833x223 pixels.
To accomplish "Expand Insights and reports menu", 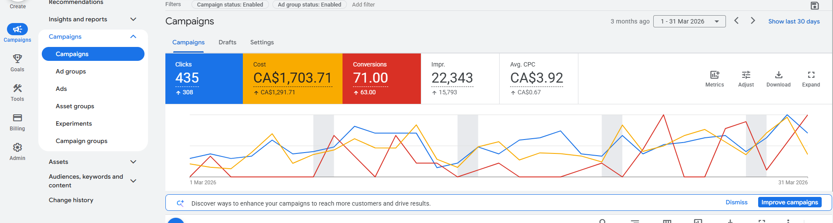I will 133,19.
